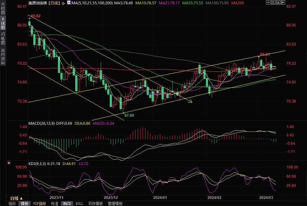Switch to 分时图 view in sidebar
The image size is (307, 206).
(x=3, y=10)
